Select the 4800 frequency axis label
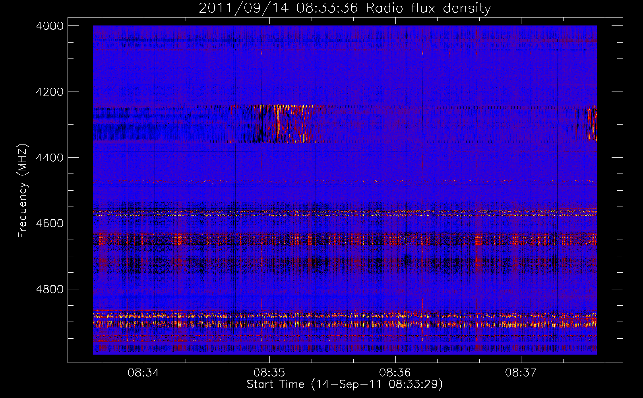The width and height of the screenshot is (643, 398). [50, 289]
